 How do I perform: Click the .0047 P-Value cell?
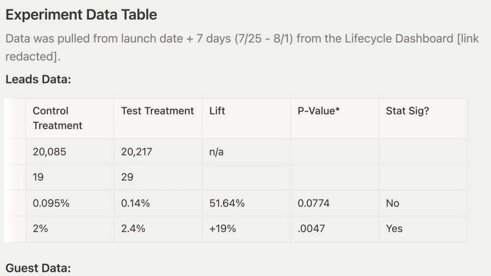(311, 229)
